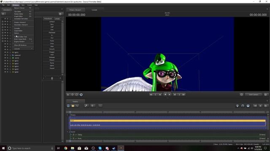270x151 pixels.
Task: Switch to Motion Editor mode icon
Action: 73,106
